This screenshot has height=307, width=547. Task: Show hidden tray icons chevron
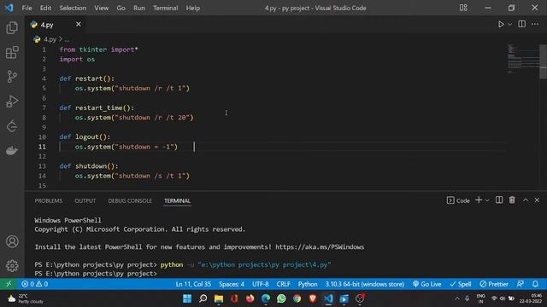(x=456, y=298)
